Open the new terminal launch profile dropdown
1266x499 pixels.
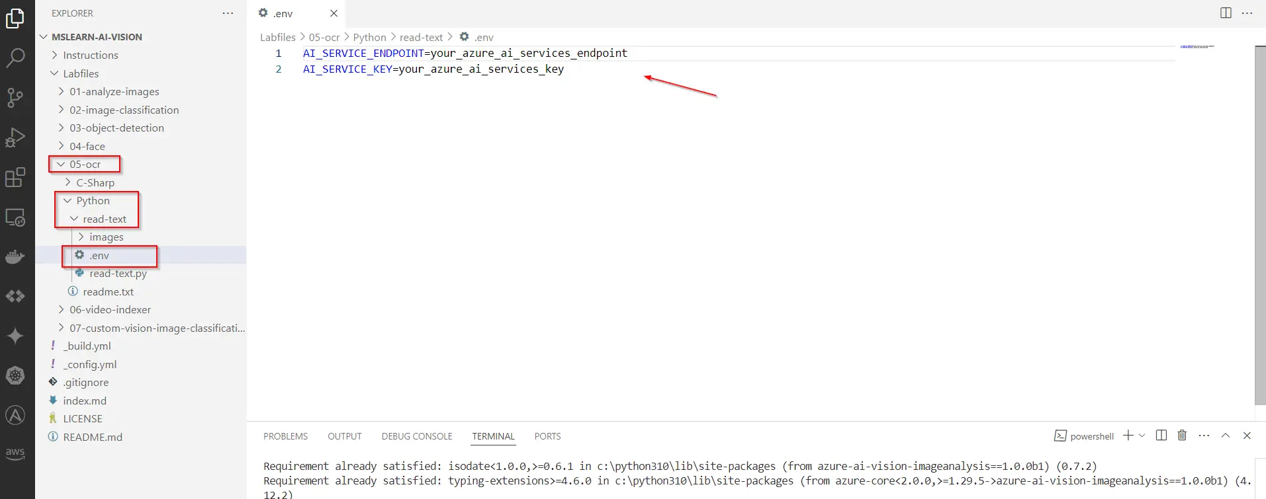pyautogui.click(x=1142, y=436)
